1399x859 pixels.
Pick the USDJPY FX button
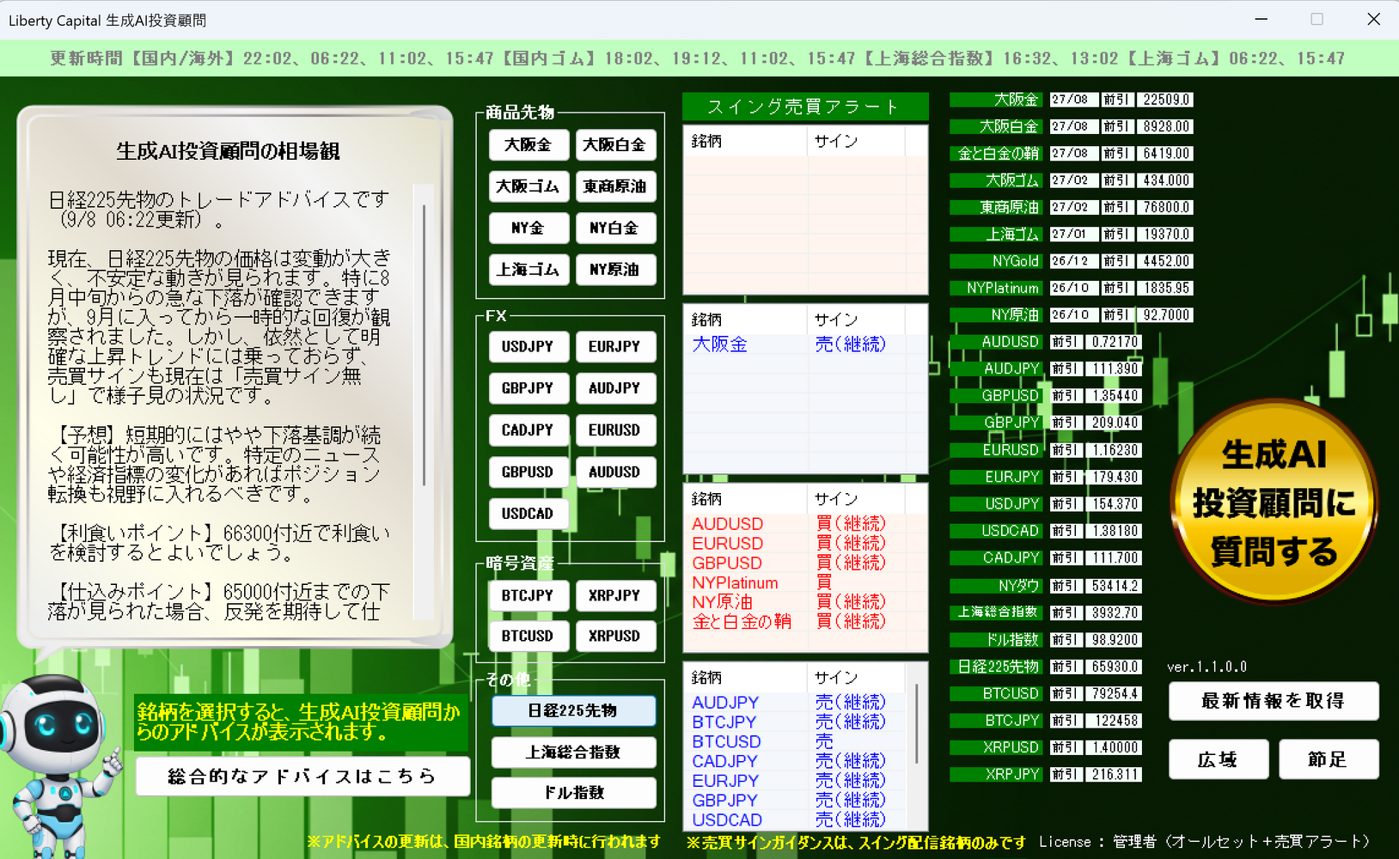coord(528,346)
